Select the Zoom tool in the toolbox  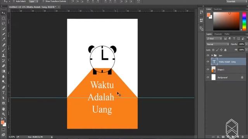tap(3, 114)
